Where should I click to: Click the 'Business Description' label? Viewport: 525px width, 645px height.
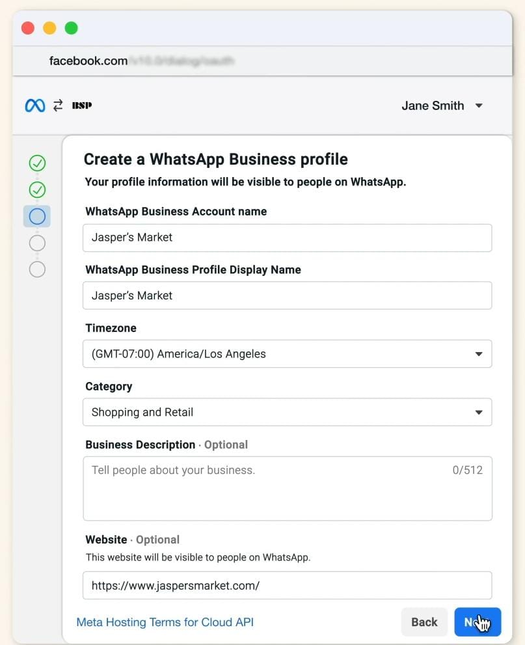click(x=140, y=445)
